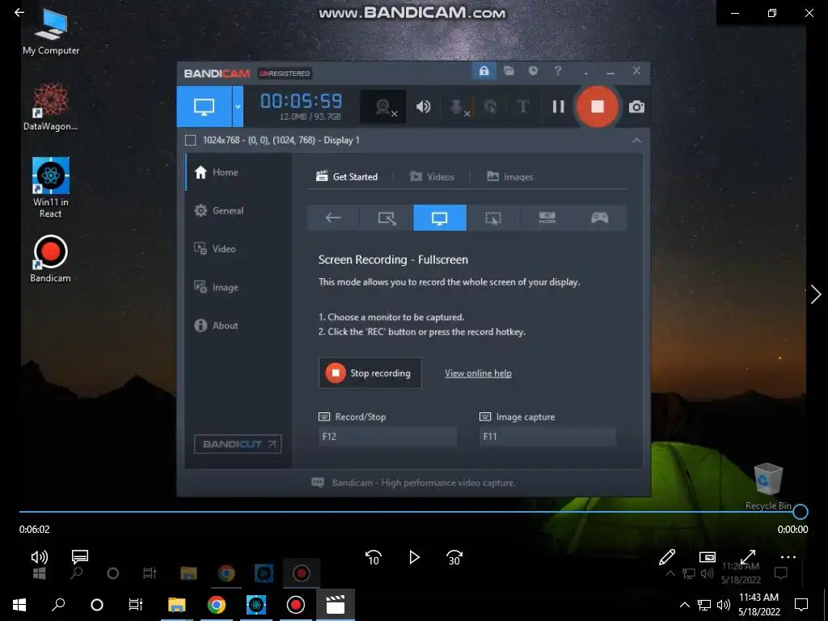
Task: Open the Home sidebar section
Action: (x=239, y=172)
